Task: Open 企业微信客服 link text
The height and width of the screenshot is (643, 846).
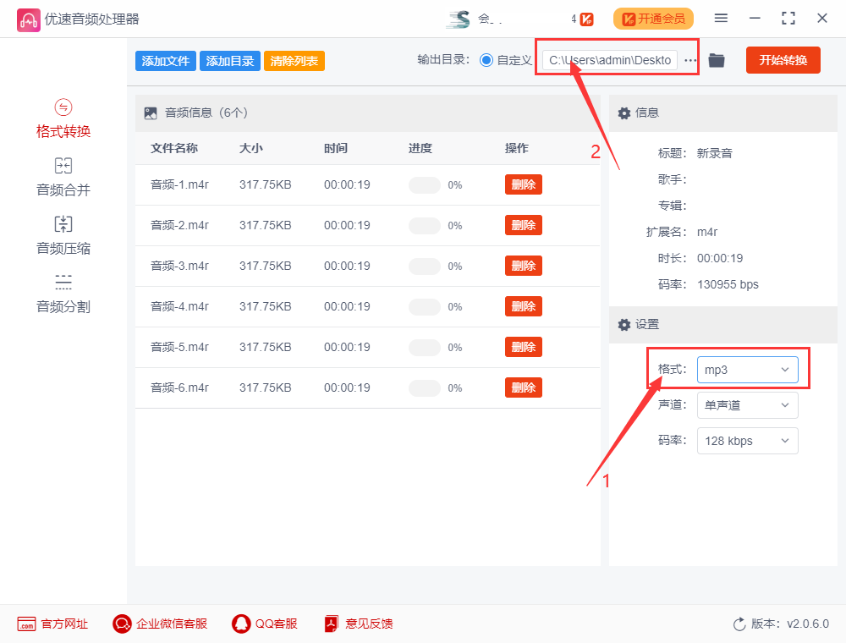Action: (x=172, y=624)
